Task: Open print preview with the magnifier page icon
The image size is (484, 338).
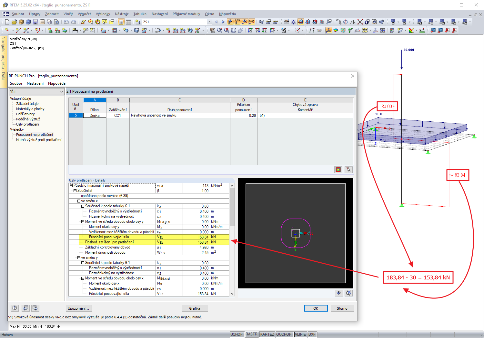Action: coord(56,22)
